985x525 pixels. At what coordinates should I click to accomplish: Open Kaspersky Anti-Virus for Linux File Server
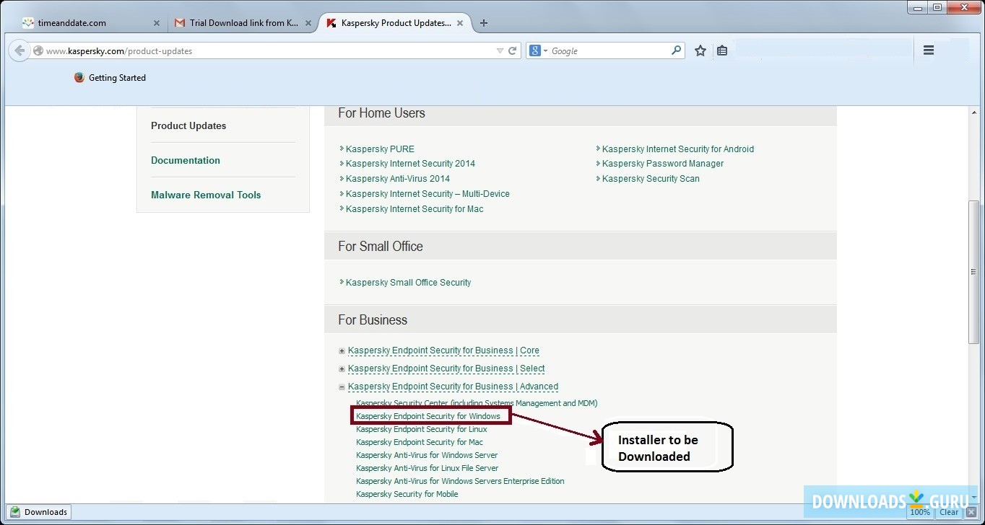click(x=428, y=468)
